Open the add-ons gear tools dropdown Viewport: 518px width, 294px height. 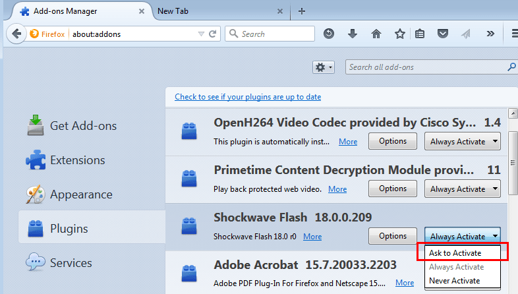324,67
